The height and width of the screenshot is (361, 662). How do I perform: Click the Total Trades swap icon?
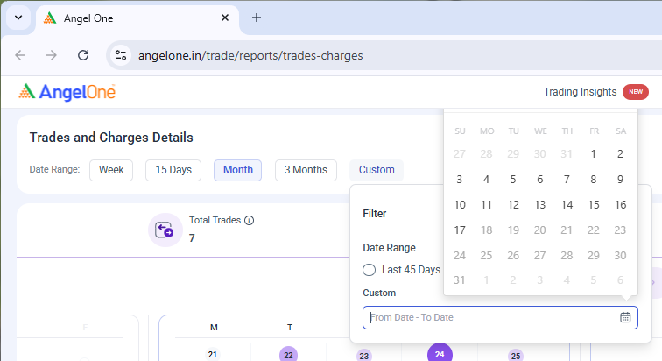[164, 230]
